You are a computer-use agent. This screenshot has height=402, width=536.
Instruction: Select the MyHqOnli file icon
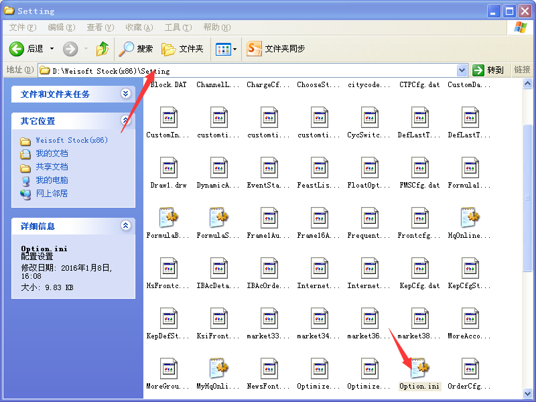pos(219,368)
